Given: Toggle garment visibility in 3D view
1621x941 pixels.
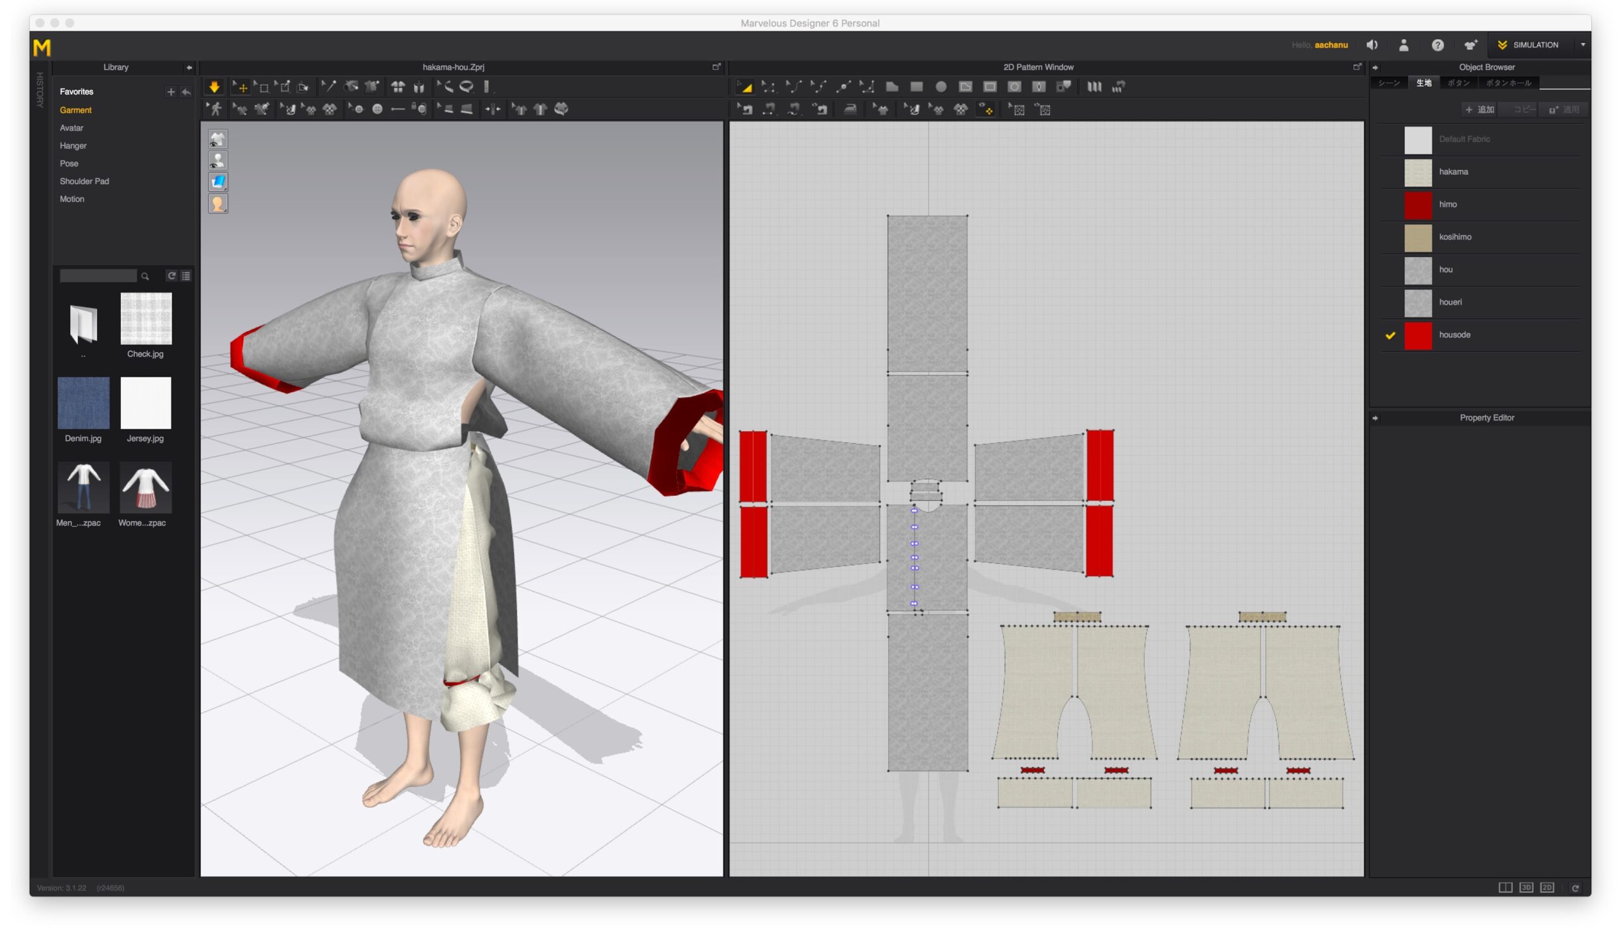Looking at the screenshot, I should click(218, 139).
